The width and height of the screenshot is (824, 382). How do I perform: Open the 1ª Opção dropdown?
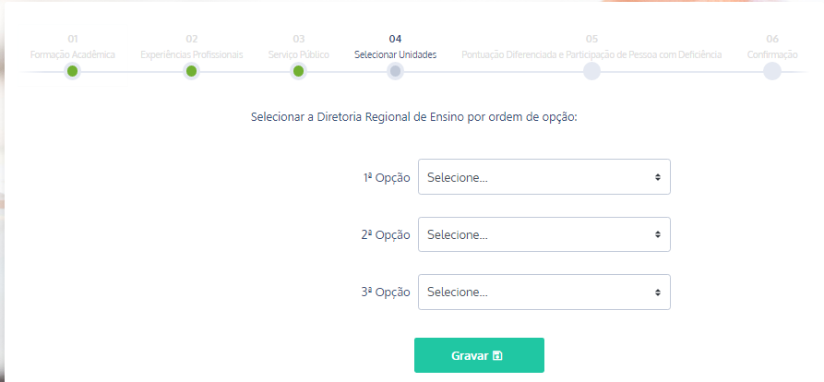[543, 177]
